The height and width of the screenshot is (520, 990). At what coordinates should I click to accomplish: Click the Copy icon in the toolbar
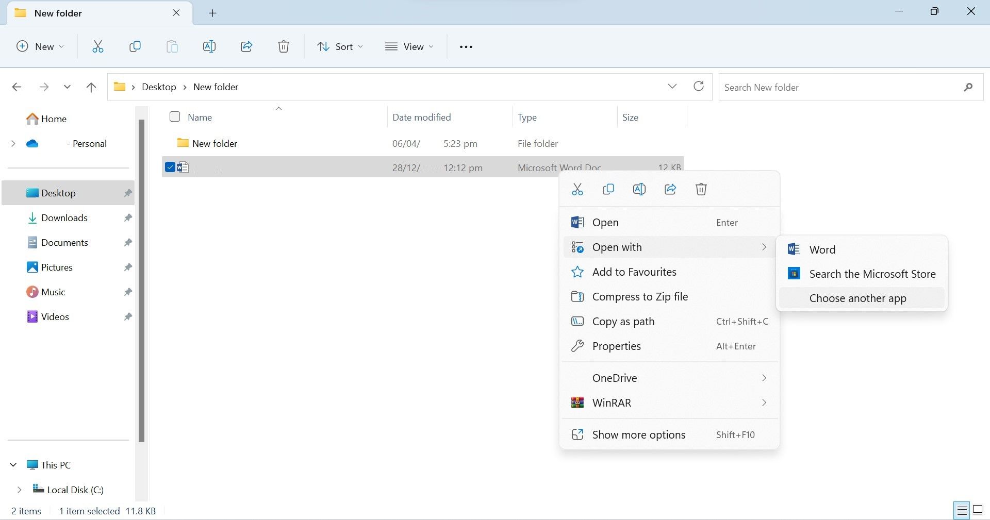135,47
